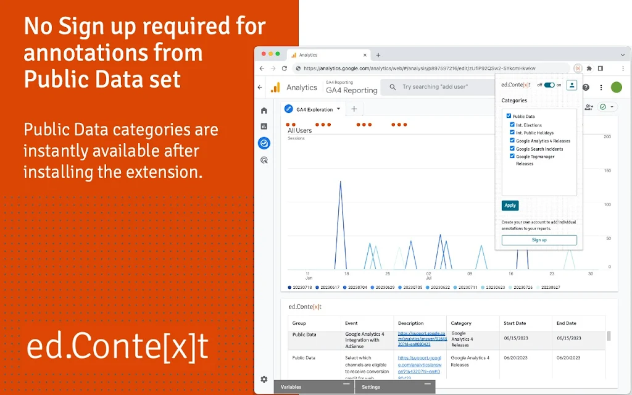Click the rightmost orange annotation dot marker
Screen dimensions: 632x395
[x=405, y=125]
